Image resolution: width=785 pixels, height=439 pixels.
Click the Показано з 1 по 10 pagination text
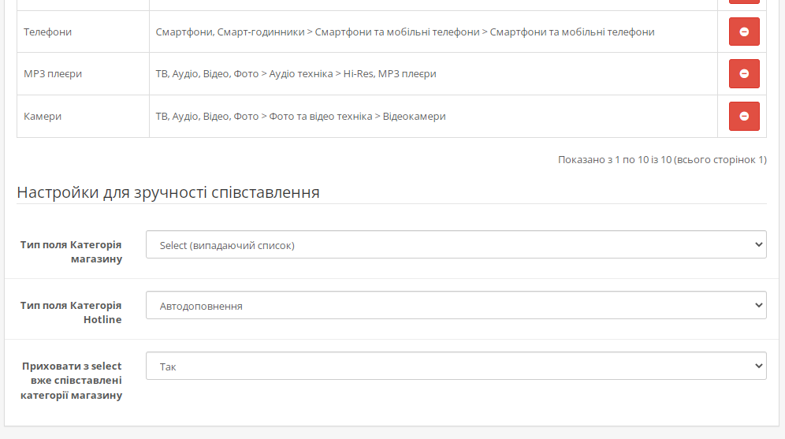click(662, 160)
